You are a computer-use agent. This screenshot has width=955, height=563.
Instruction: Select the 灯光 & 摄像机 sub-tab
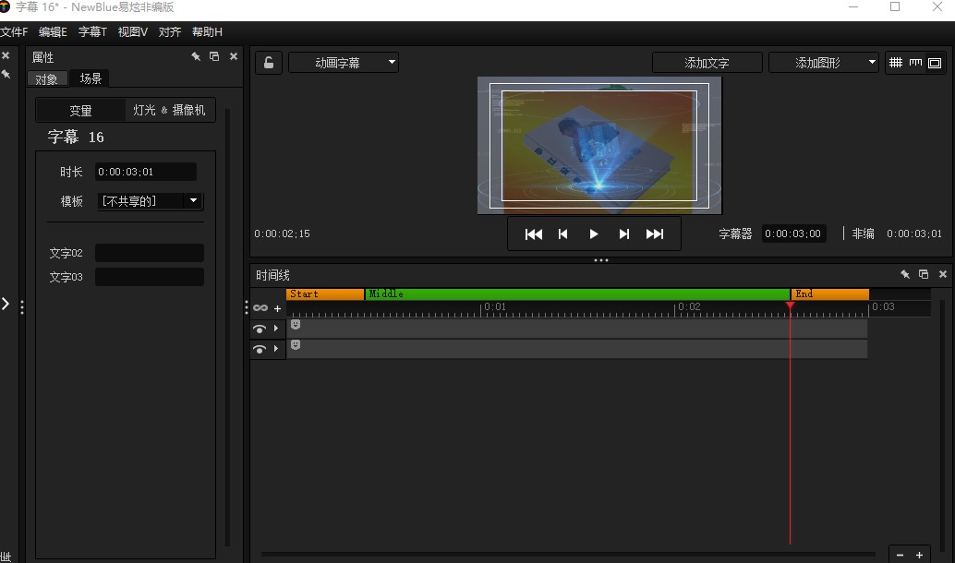[x=170, y=110]
